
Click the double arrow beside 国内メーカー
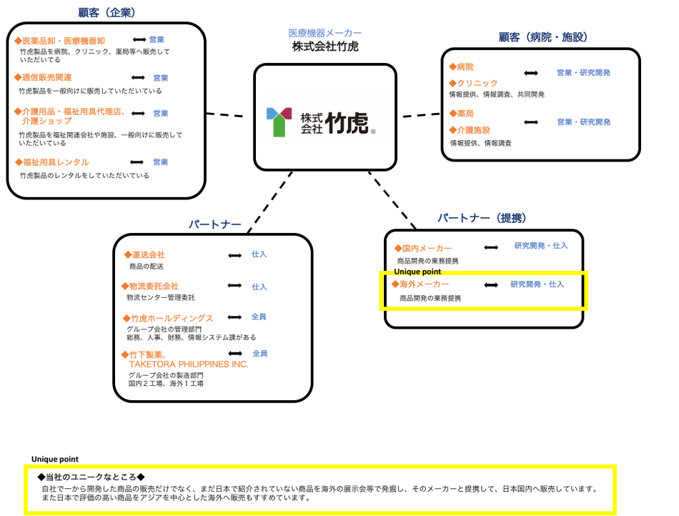point(491,247)
